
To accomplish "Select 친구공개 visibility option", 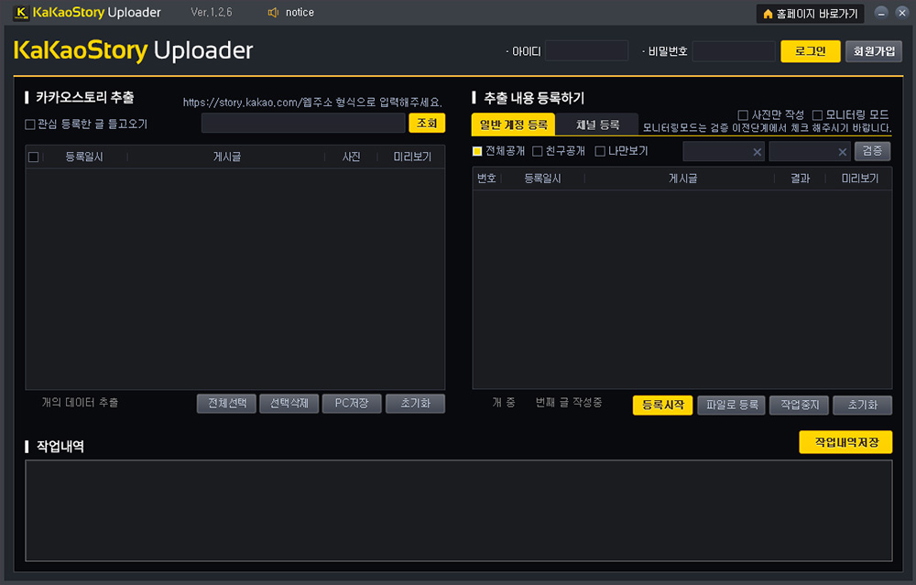I will (x=538, y=151).
